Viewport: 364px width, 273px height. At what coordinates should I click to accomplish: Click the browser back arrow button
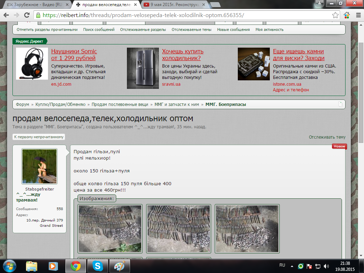coord(6,15)
